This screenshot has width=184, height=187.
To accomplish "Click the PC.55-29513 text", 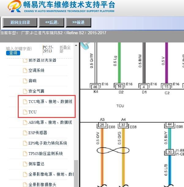I will (x=48, y=49).
